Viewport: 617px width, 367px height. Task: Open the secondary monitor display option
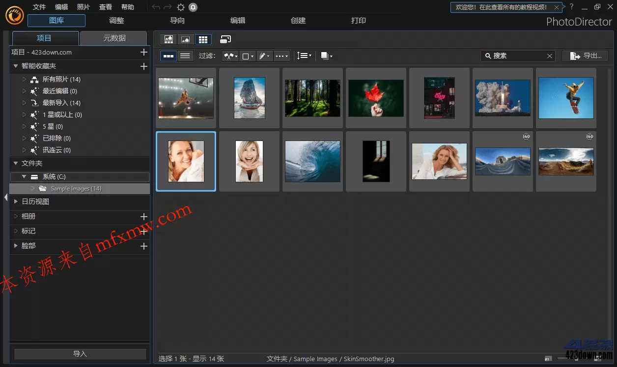point(225,39)
